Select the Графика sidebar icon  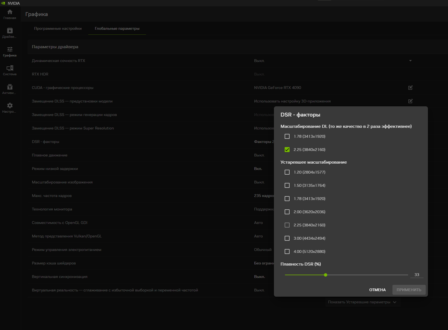click(10, 50)
